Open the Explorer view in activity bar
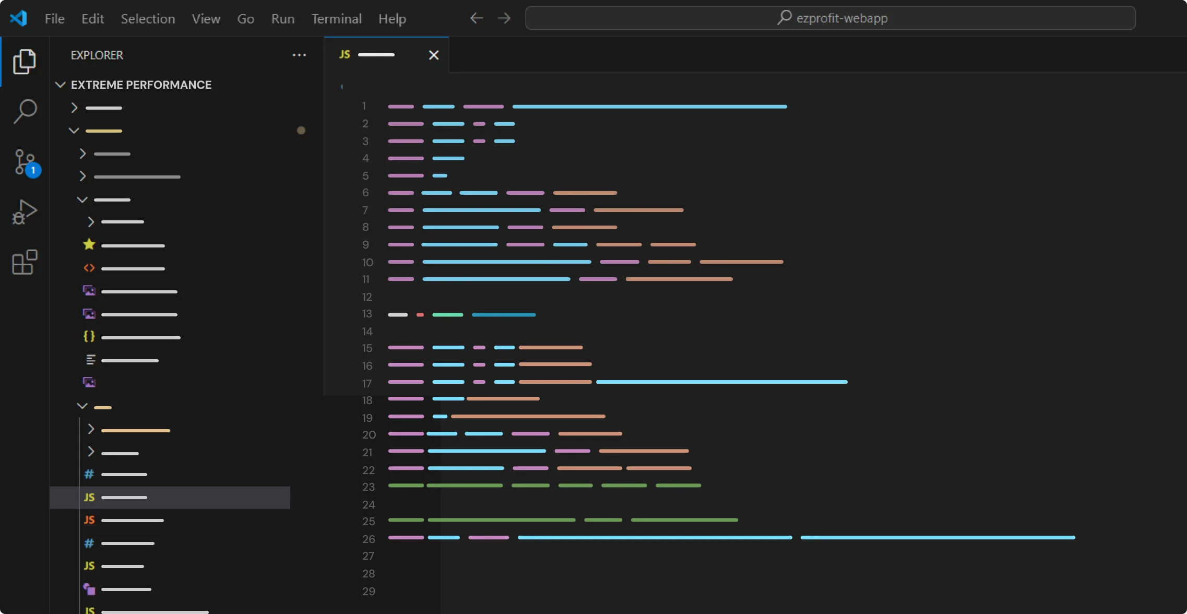The image size is (1187, 614). coord(25,62)
